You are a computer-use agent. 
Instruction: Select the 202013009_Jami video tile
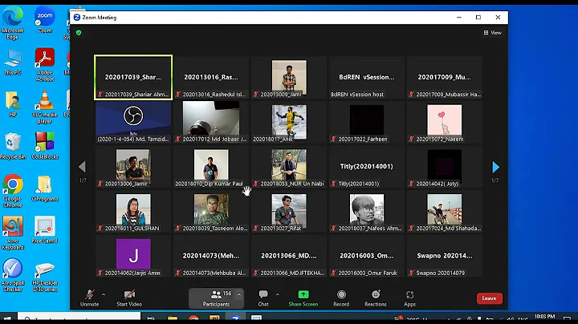(x=289, y=77)
